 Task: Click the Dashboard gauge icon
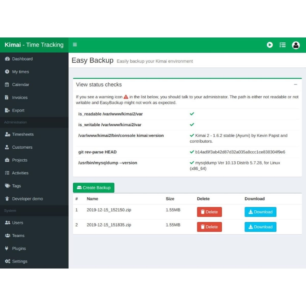click(7, 59)
